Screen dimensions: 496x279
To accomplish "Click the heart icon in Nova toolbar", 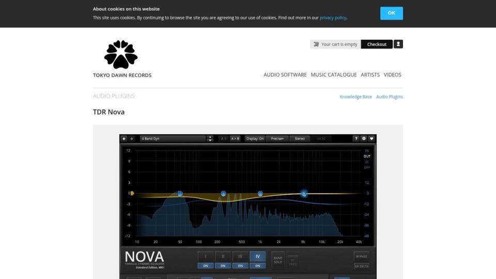I will pos(371,138).
